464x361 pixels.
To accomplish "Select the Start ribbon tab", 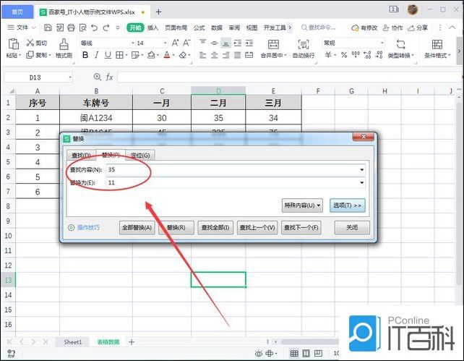I will pyautogui.click(x=135, y=27).
